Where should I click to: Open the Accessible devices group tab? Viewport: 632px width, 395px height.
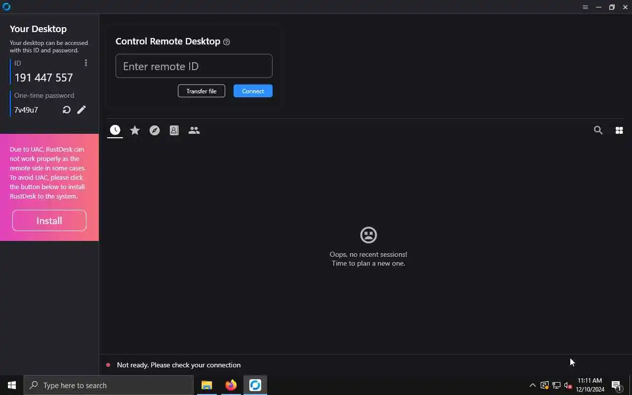coord(194,130)
